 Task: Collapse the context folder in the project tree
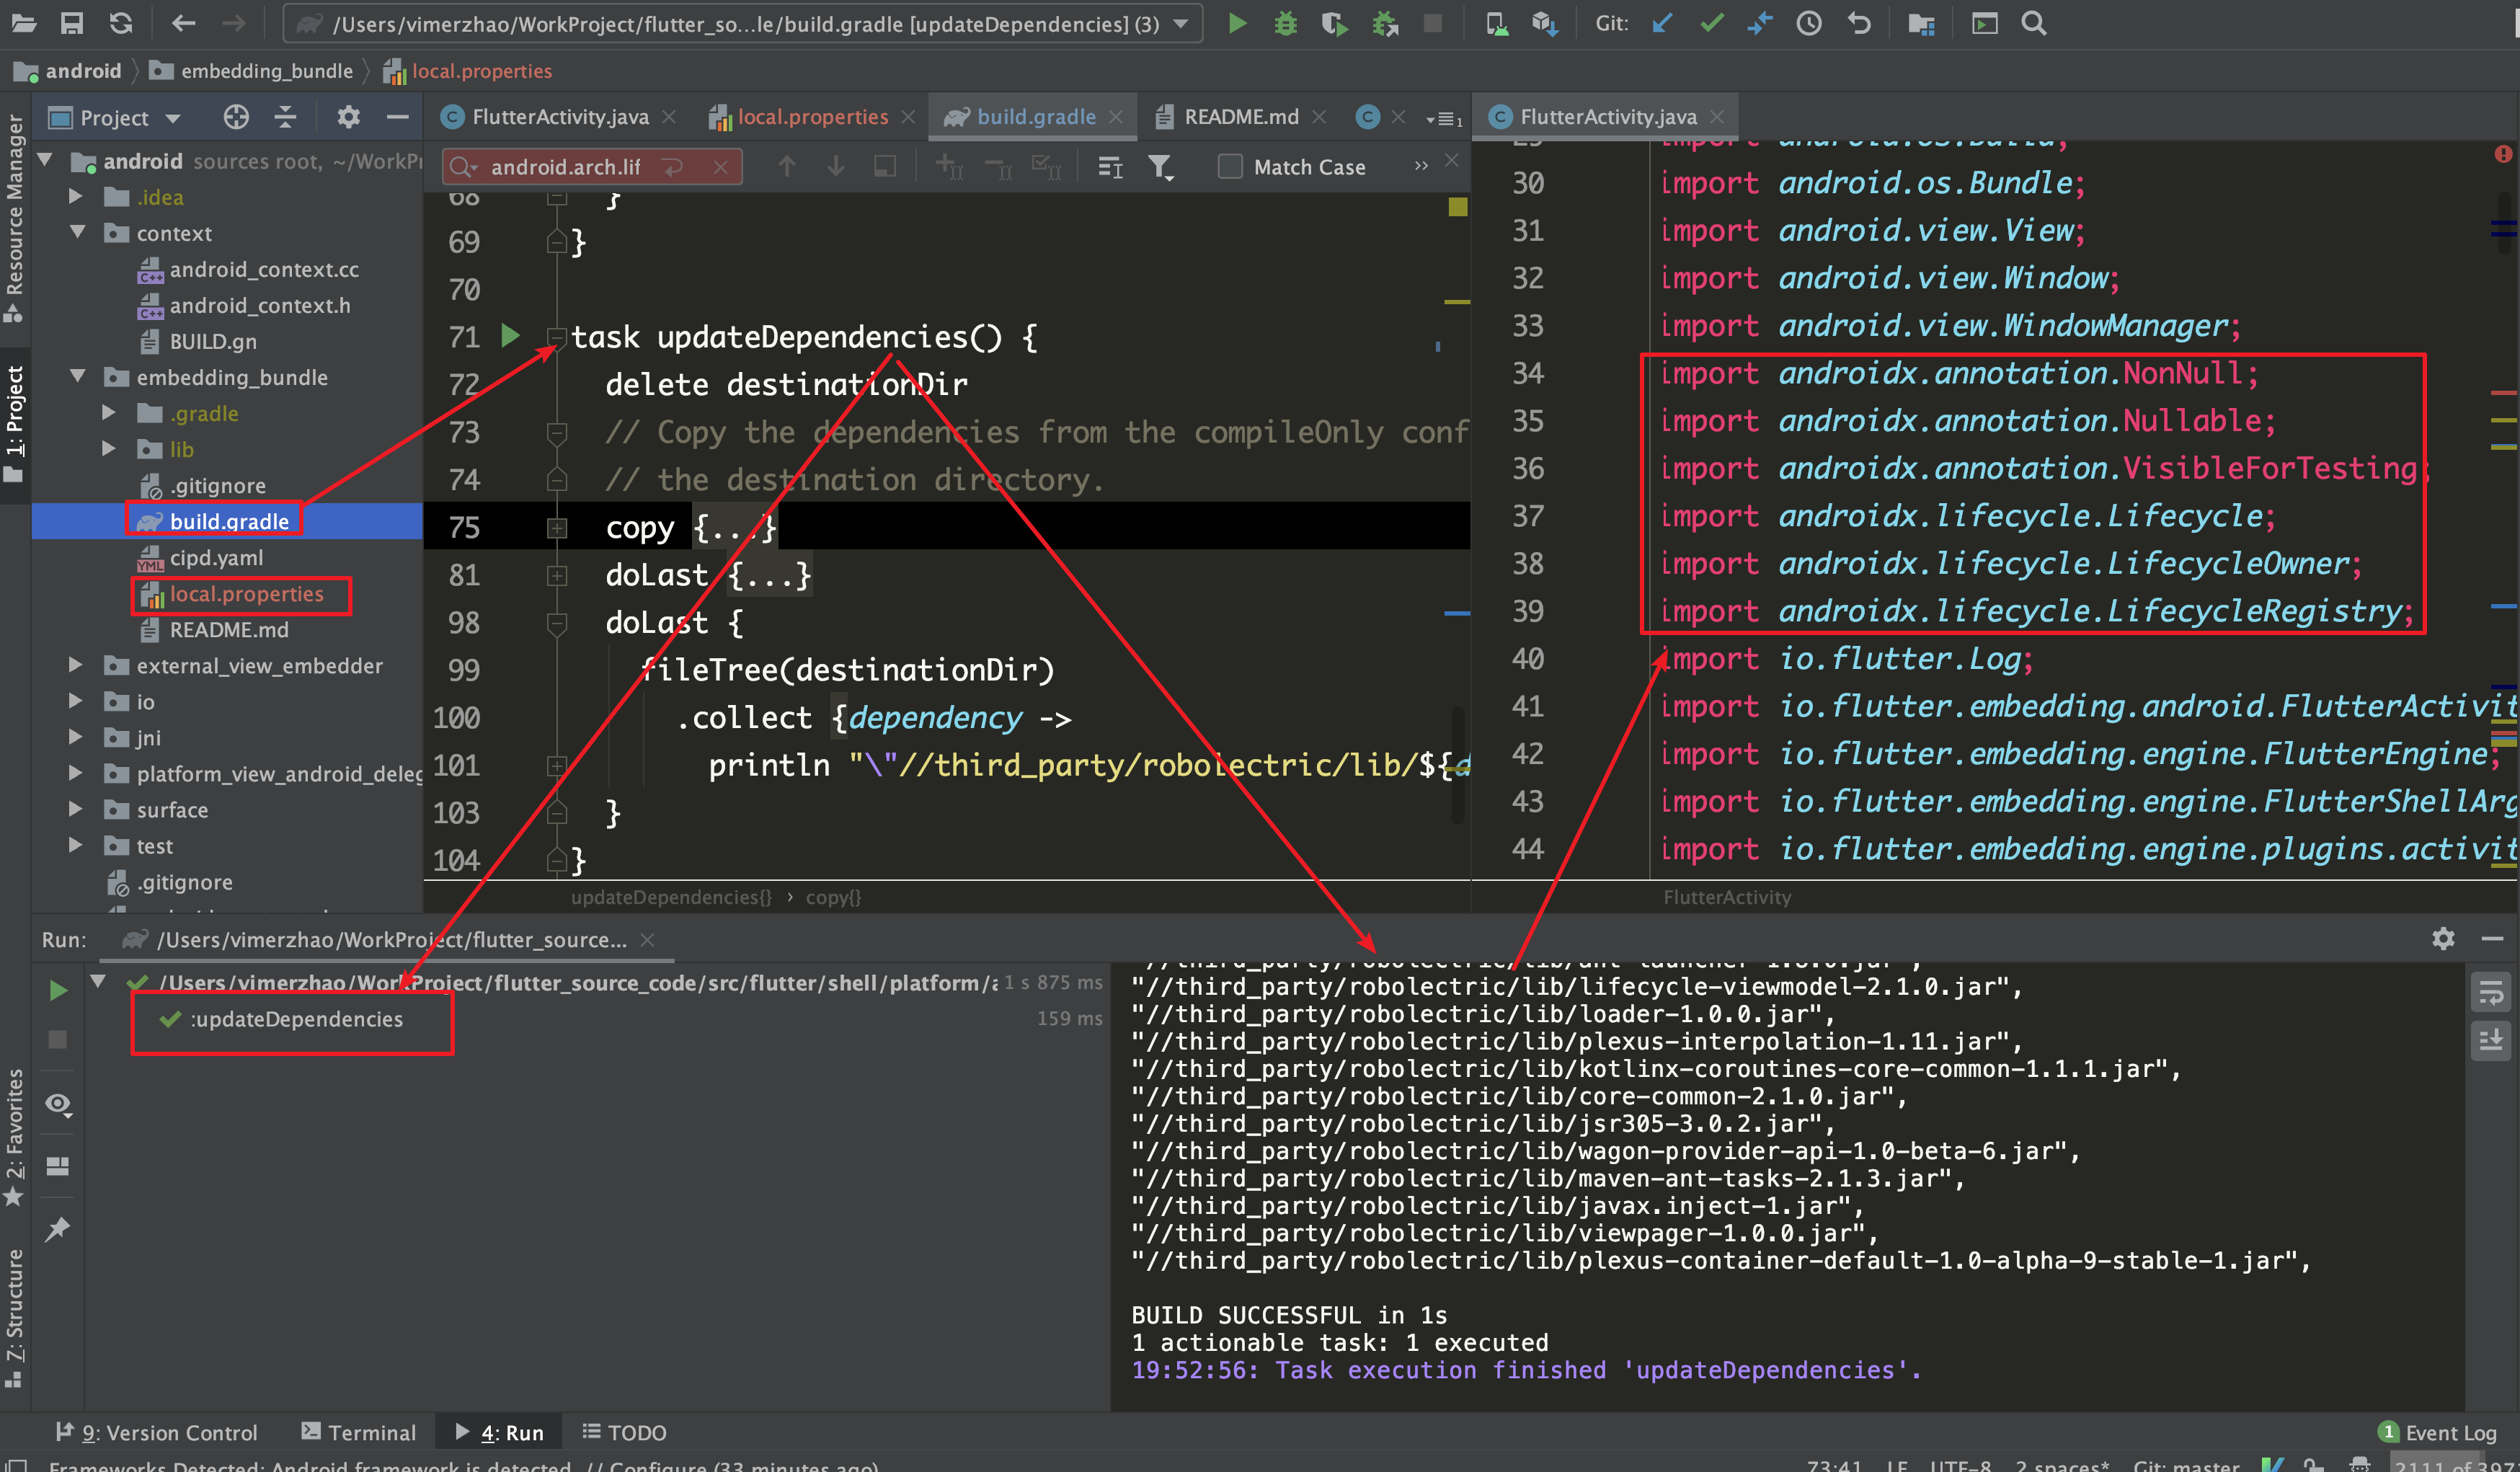point(78,233)
